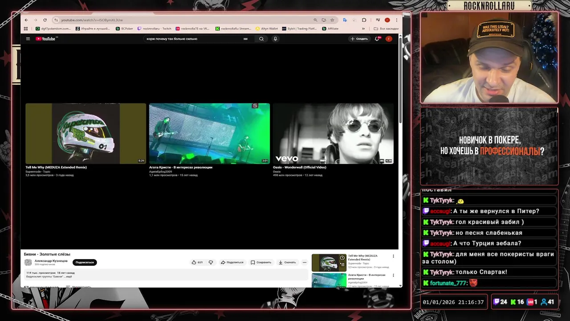Play the Tell Me Why MEDUZA endscreen thumbnail
Screen dimensions: 570x321
tap(85, 134)
